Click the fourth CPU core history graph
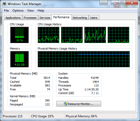 [x=119, y=35]
